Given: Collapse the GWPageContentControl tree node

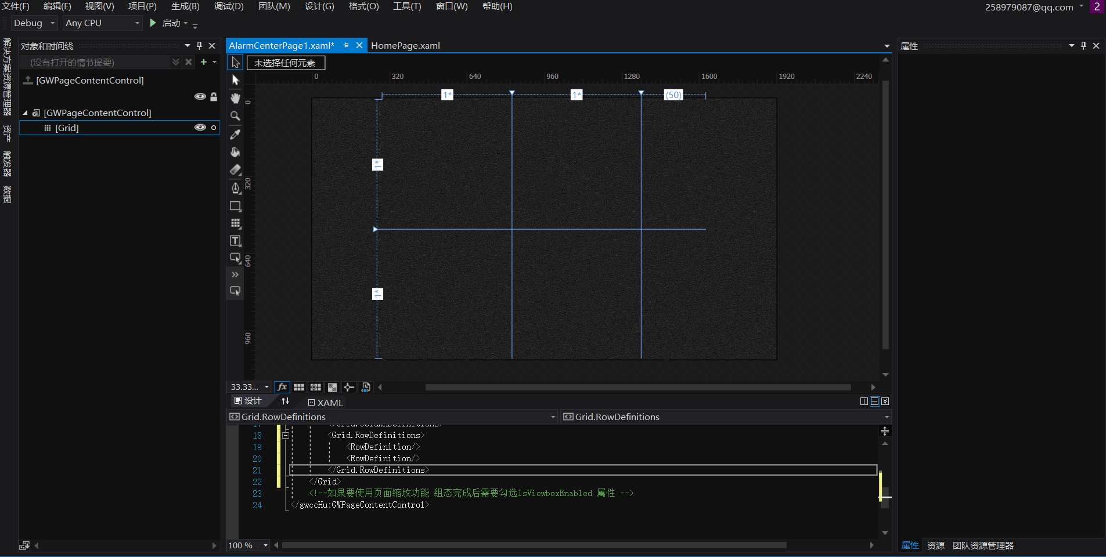Looking at the screenshot, I should [x=25, y=113].
